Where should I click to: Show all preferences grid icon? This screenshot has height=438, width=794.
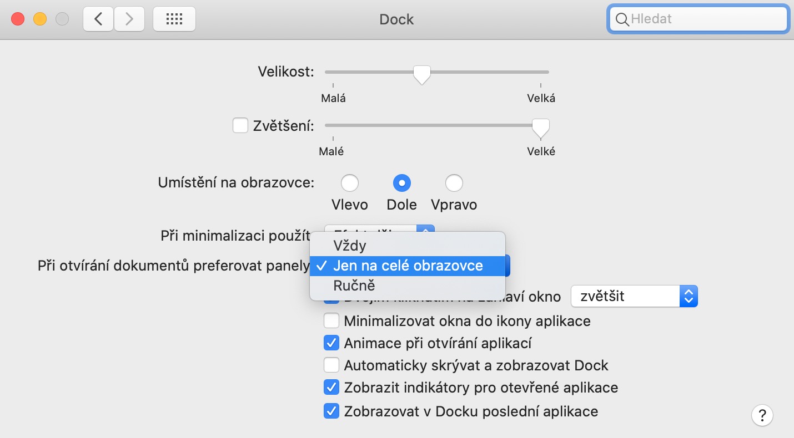pos(174,19)
